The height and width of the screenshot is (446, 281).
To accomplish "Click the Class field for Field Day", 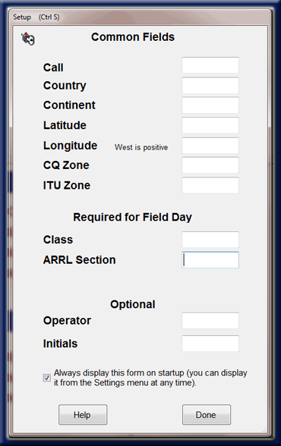I will coord(210,240).
